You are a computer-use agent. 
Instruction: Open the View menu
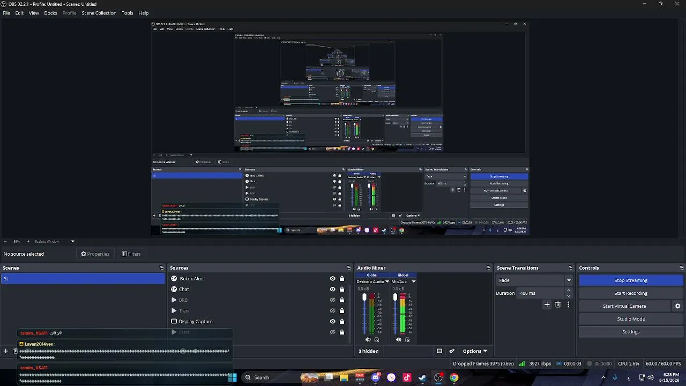tap(34, 13)
